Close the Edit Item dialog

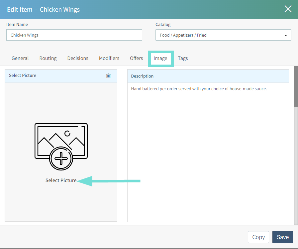click(288, 9)
